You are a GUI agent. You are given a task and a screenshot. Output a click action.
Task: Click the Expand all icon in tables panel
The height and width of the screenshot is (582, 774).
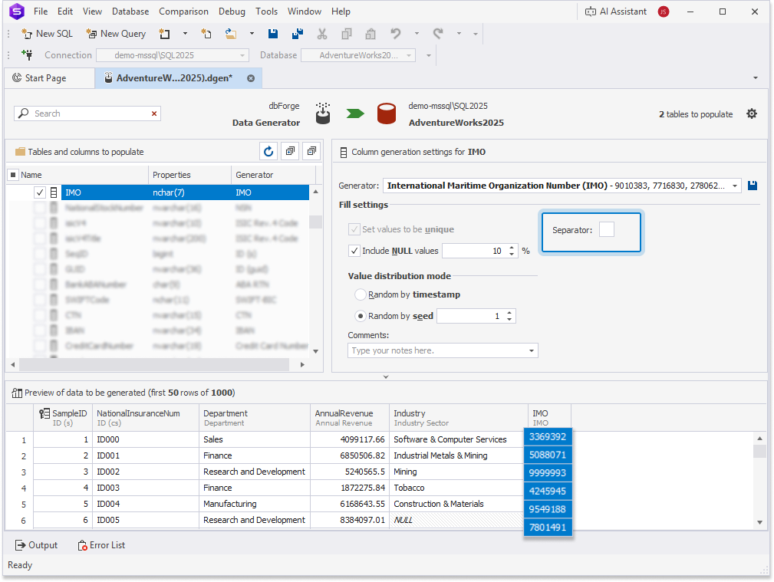290,151
